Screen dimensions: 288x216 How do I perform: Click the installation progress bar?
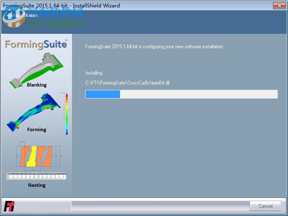tap(182, 94)
